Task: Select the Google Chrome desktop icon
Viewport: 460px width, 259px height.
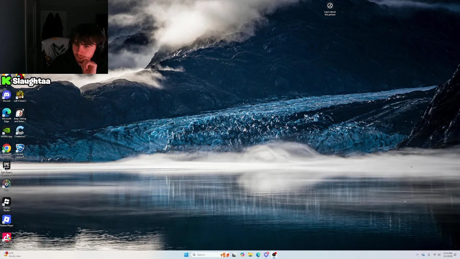Action: (6, 151)
